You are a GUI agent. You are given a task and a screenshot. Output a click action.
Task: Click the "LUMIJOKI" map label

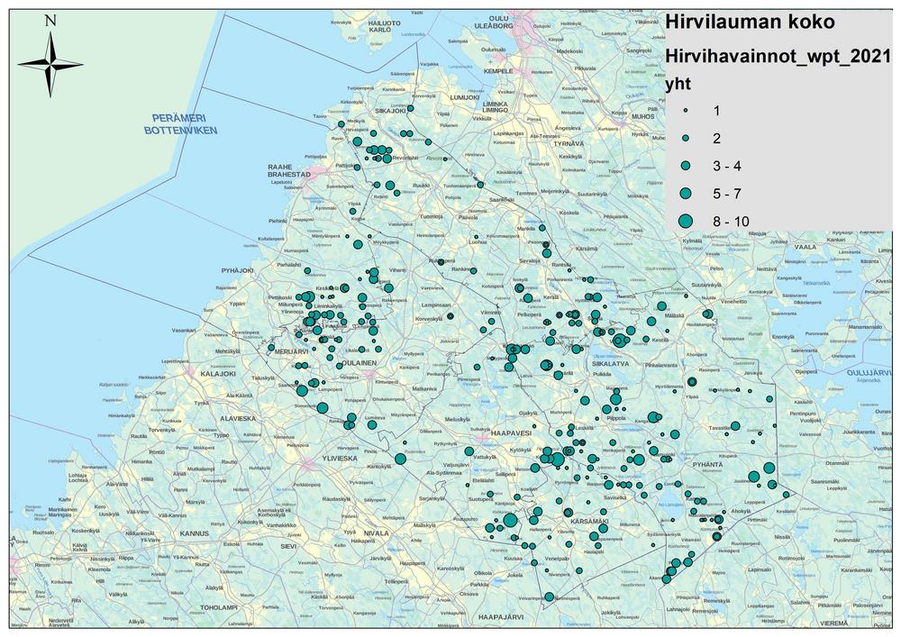464,97
